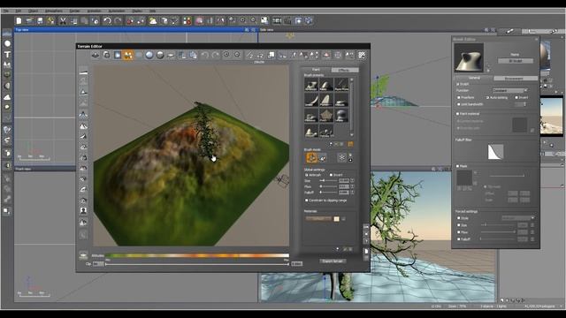Select the sphere primitive tool in left sidebar
The width and height of the screenshot is (566, 318).
pyautogui.click(x=7, y=43)
